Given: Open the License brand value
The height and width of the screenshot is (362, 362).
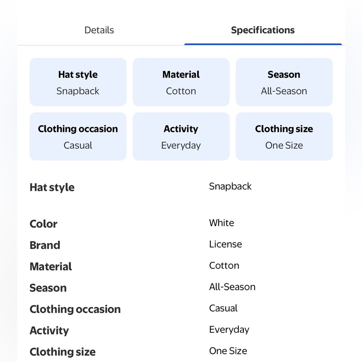Looking at the screenshot, I should 226,244.
